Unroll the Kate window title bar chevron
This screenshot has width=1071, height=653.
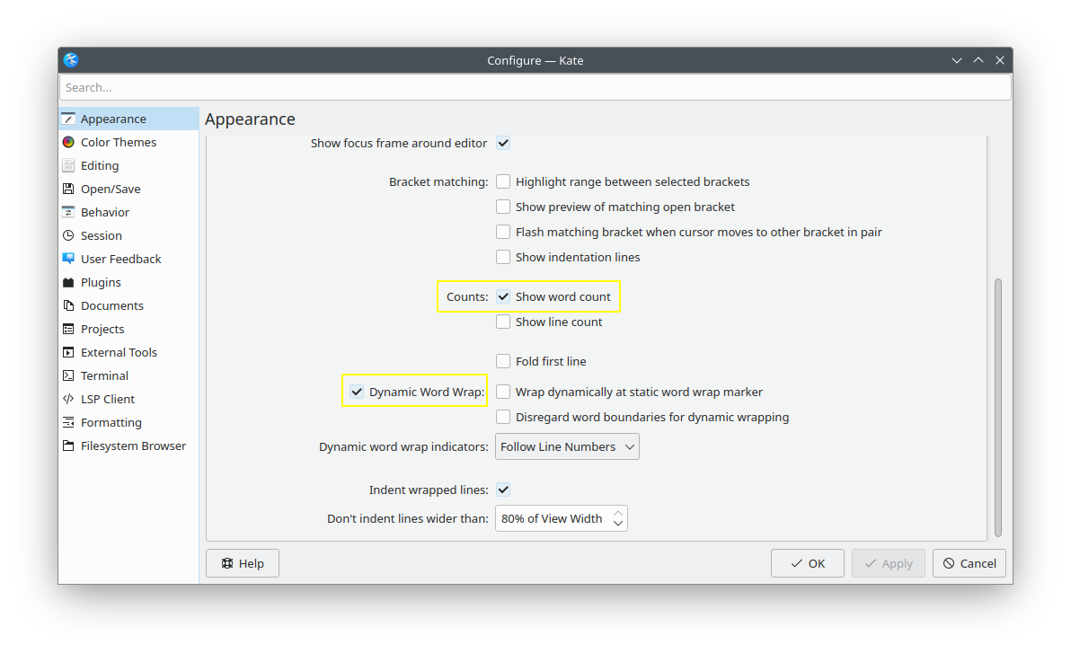tap(957, 60)
